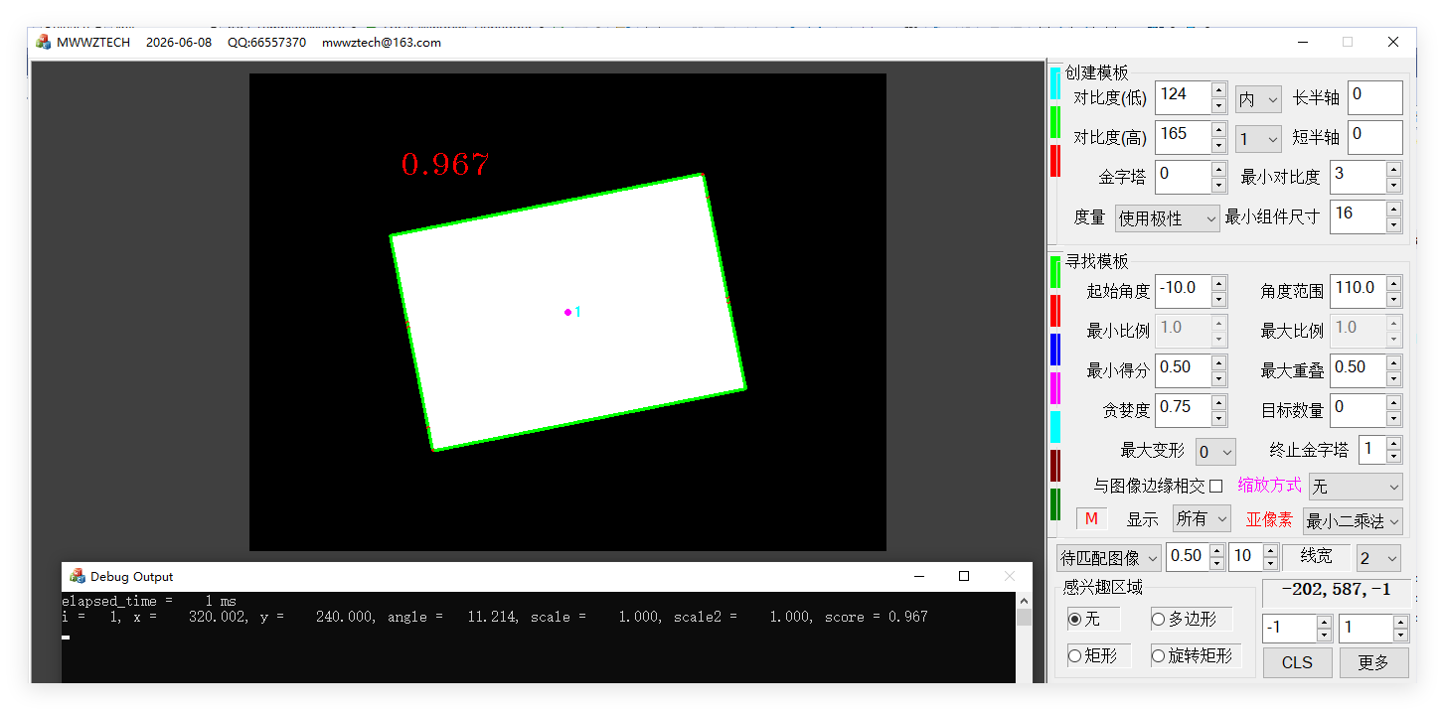The width and height of the screenshot is (1444, 710).
Task: Click the green color bar in 创建模板 group
Action: [1055, 121]
